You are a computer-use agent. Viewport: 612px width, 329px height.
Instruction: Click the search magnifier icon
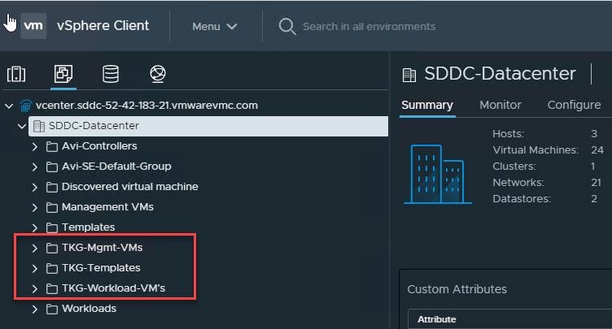coord(286,26)
